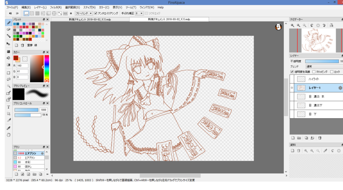343x190 pixels.
Task: Choose the Lasso select tool
Action: (8, 79)
